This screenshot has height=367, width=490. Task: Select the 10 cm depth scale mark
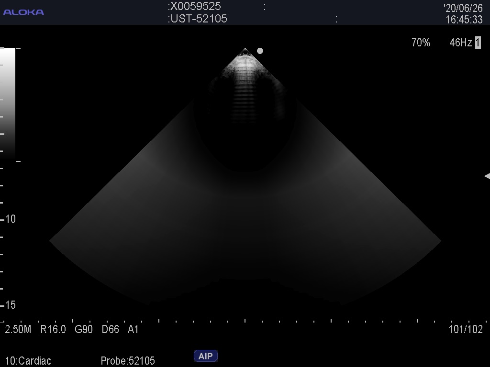coord(10,219)
